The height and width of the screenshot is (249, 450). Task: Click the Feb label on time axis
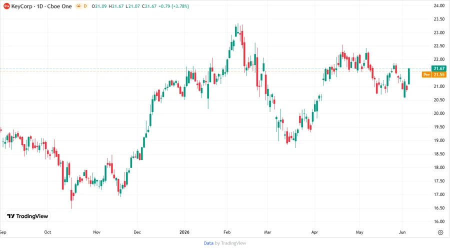227,232
